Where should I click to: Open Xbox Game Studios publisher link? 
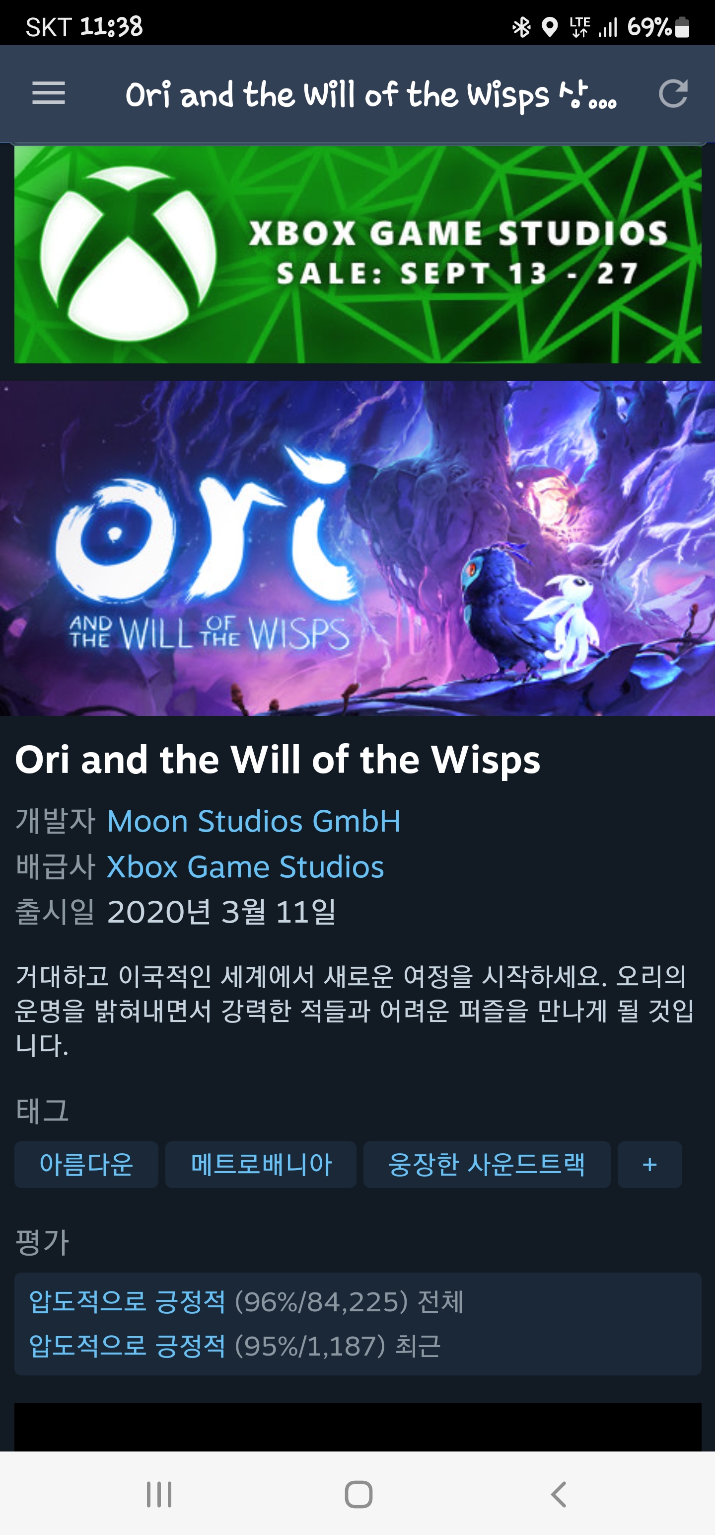pos(245,866)
